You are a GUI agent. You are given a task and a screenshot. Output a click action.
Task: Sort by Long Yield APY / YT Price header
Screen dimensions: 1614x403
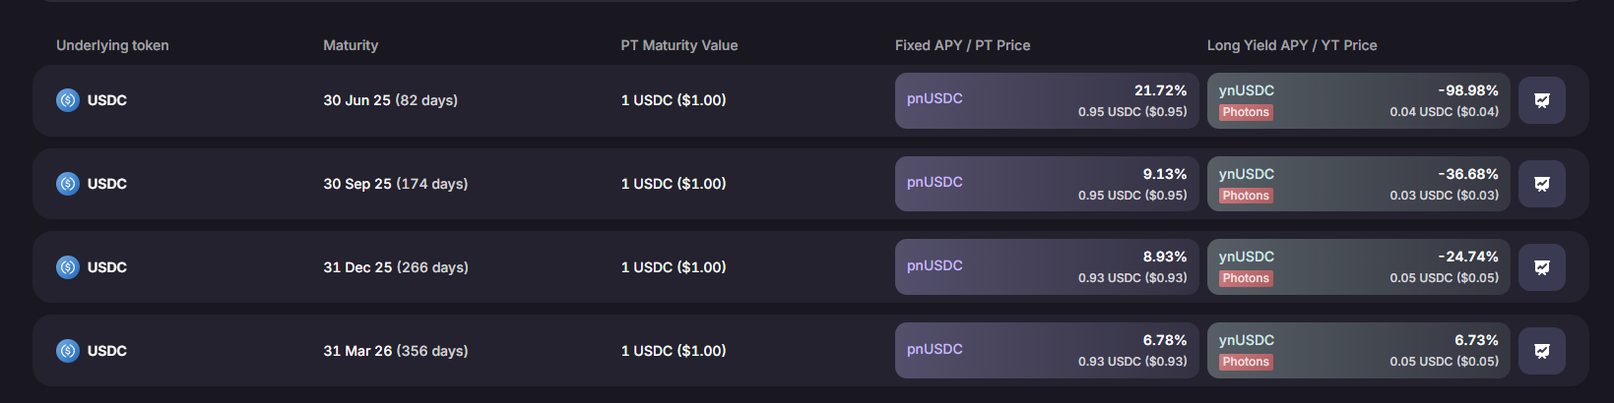point(1292,45)
